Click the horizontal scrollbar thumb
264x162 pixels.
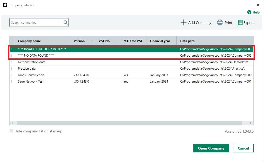coord(129,123)
